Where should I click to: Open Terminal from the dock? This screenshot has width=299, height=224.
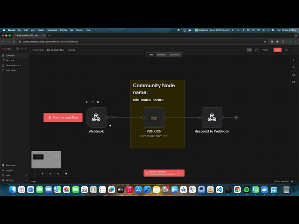click(228, 190)
